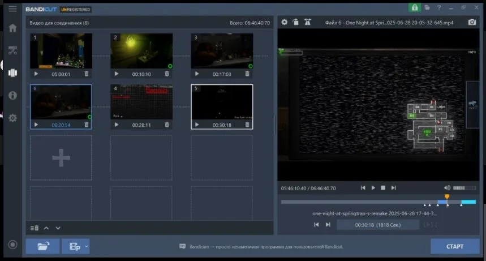Go to previous clip below timeline
This screenshot has height=261, width=486.
pos(316,224)
